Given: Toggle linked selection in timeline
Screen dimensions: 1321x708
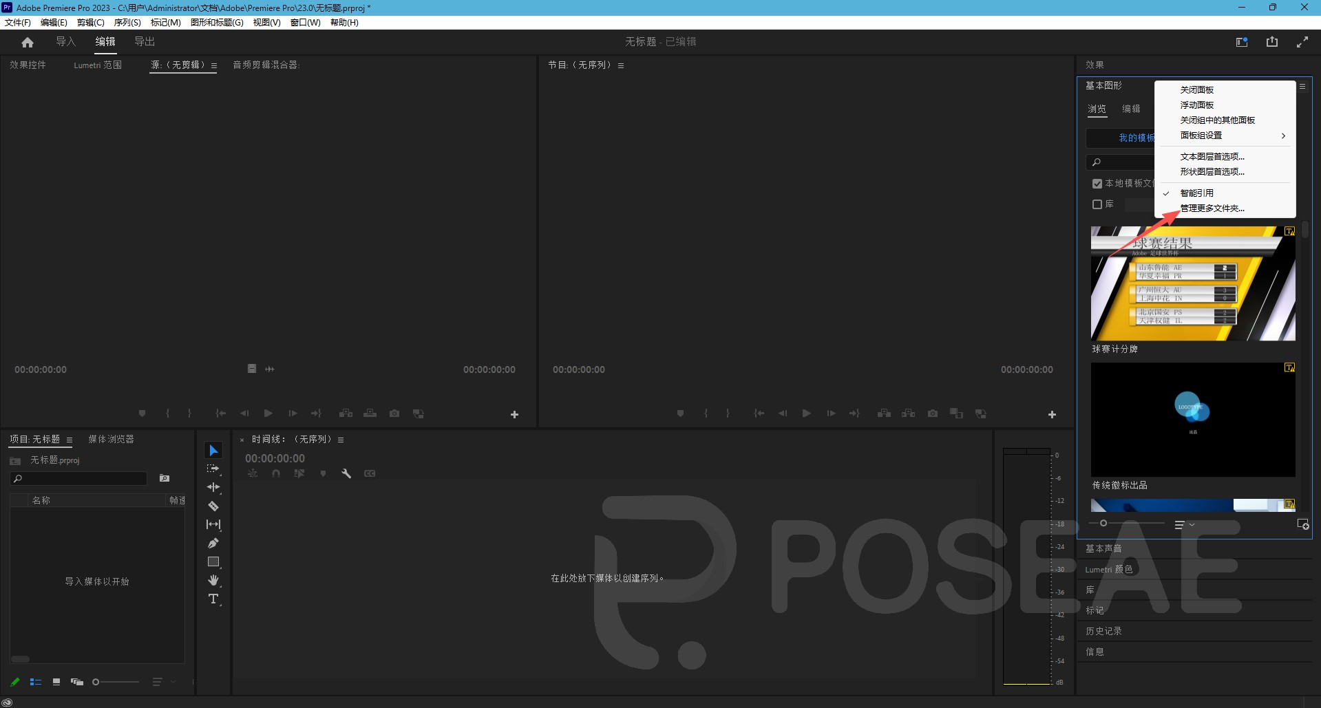Looking at the screenshot, I should 299,473.
